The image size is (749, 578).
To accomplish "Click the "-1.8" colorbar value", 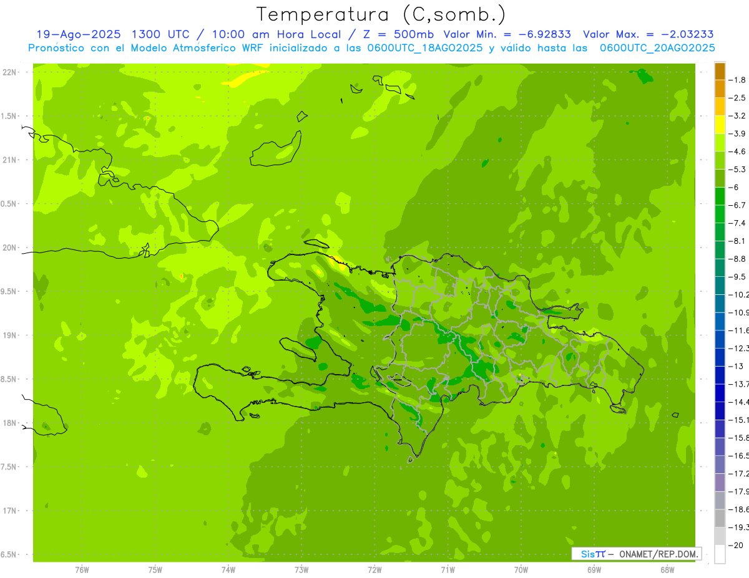I will 738,80.
